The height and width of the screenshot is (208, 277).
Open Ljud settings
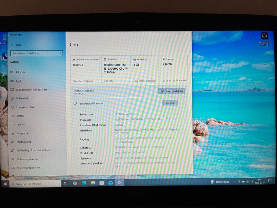(16, 81)
